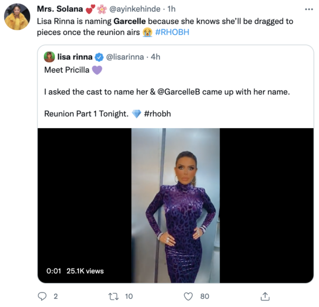The height and width of the screenshot is (307, 319).
Task: Play the quoted video of purple dress
Action: pos(175,205)
